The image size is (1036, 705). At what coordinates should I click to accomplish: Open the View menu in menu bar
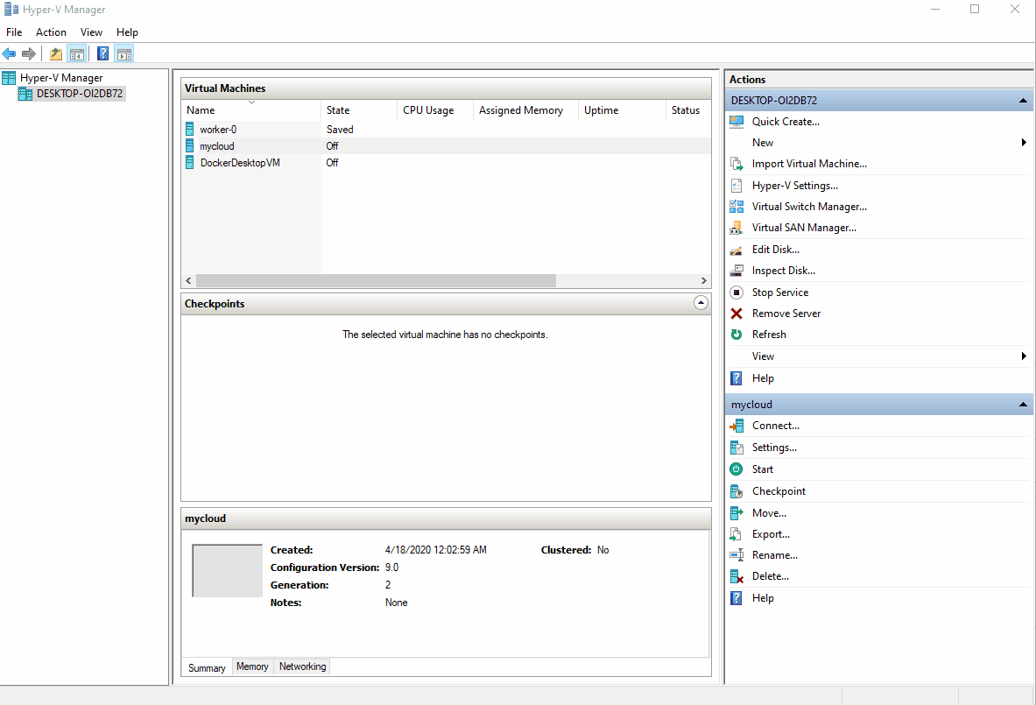pos(91,32)
